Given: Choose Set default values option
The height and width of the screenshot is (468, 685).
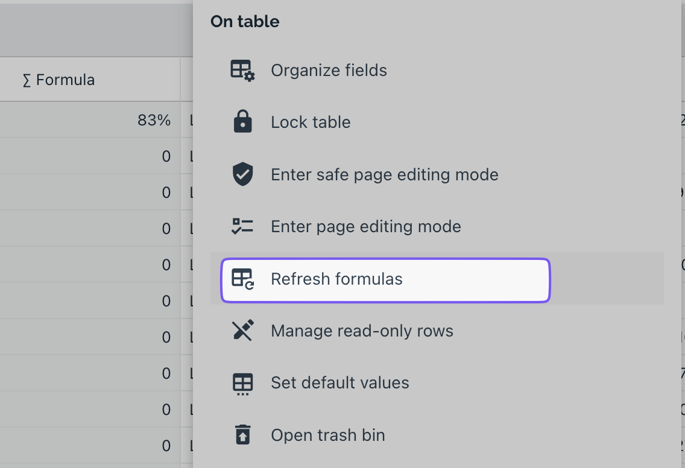Looking at the screenshot, I should 437,383.
